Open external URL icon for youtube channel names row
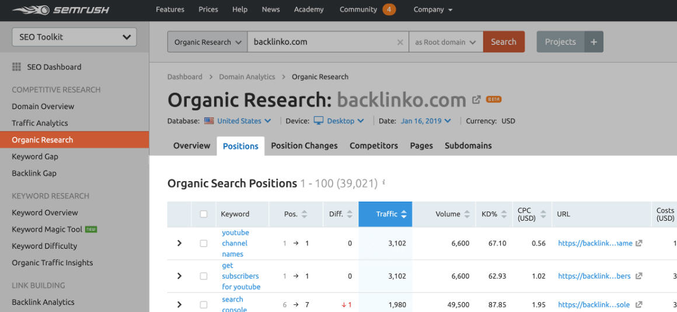 639,243
